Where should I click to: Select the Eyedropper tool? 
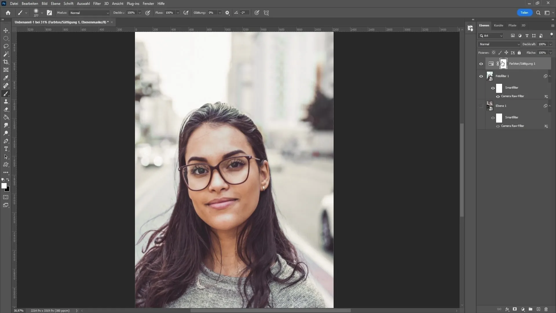pyautogui.click(x=6, y=78)
